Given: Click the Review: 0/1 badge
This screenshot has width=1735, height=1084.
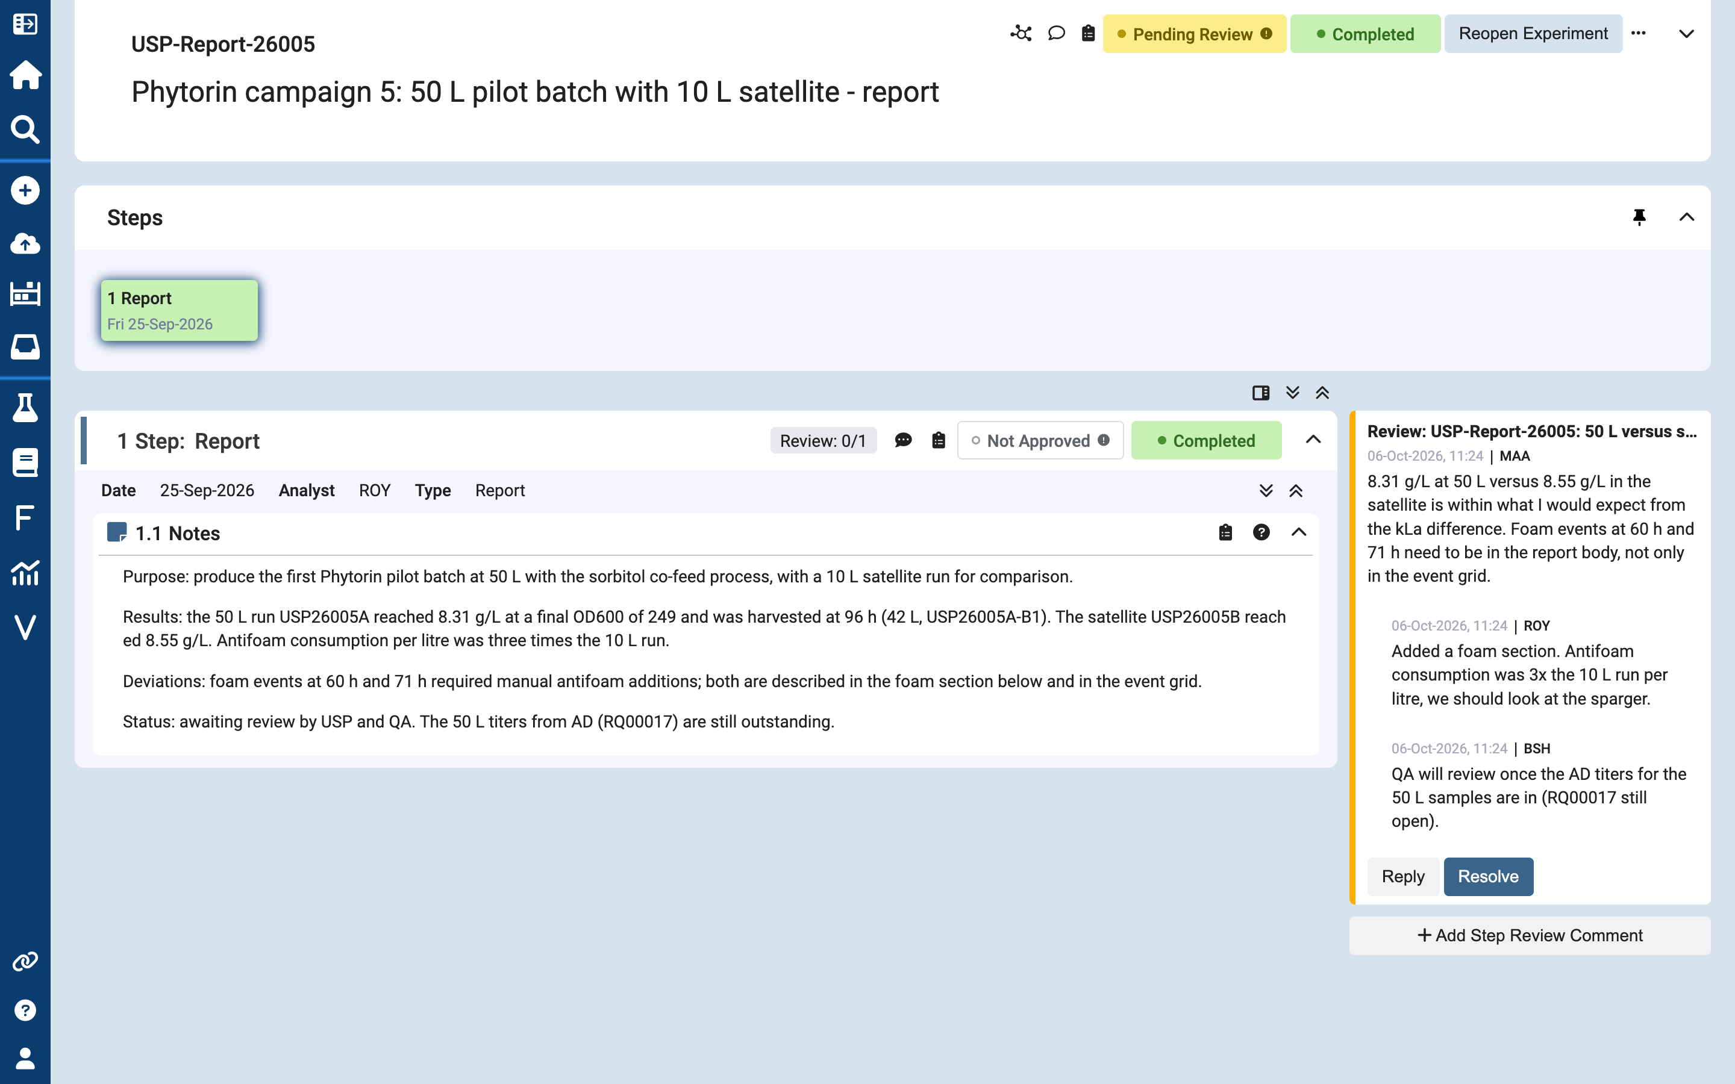Looking at the screenshot, I should tap(823, 440).
